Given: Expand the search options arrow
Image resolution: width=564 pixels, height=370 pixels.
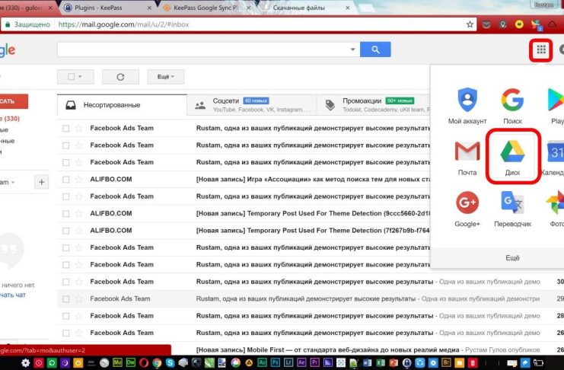Looking at the screenshot, I should [352, 49].
